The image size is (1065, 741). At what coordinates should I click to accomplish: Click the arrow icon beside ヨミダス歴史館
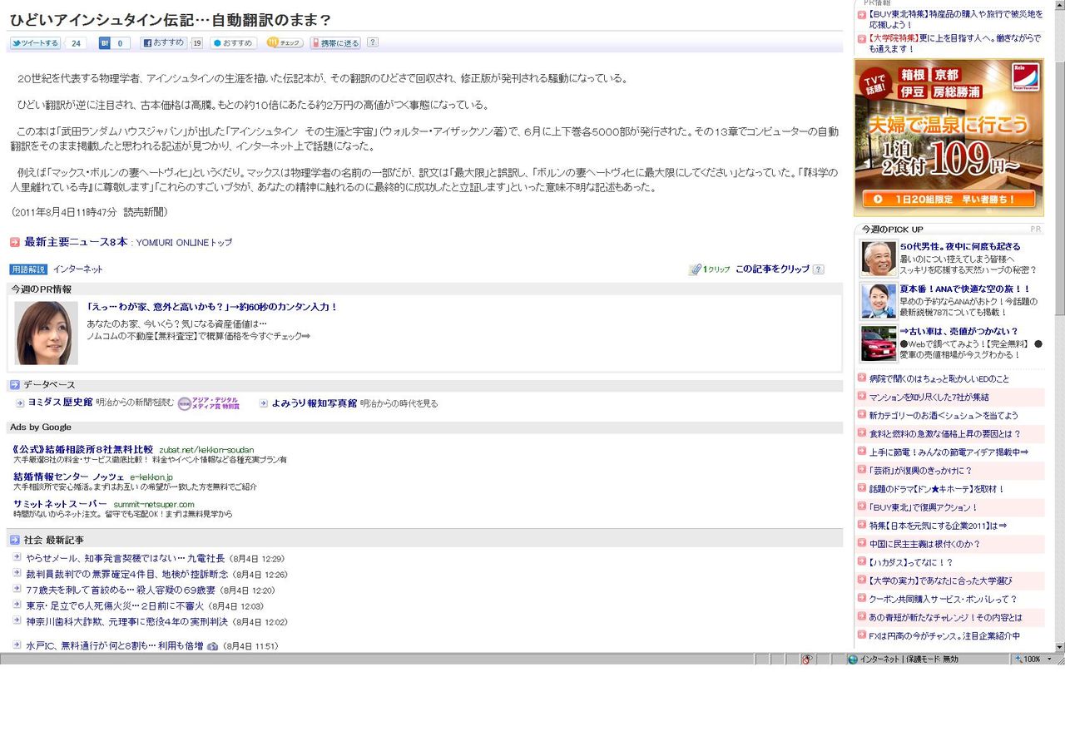(20, 403)
